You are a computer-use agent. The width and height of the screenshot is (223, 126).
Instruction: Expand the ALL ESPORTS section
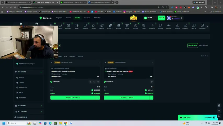pos(41,112)
